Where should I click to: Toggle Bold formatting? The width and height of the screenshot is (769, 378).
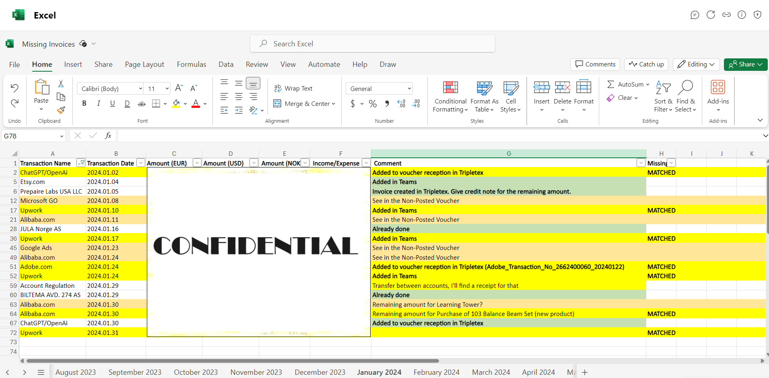tap(84, 103)
